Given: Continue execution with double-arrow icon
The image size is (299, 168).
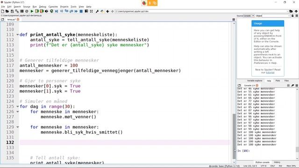Looking at the screenshot, I should click(x=76, y=11).
